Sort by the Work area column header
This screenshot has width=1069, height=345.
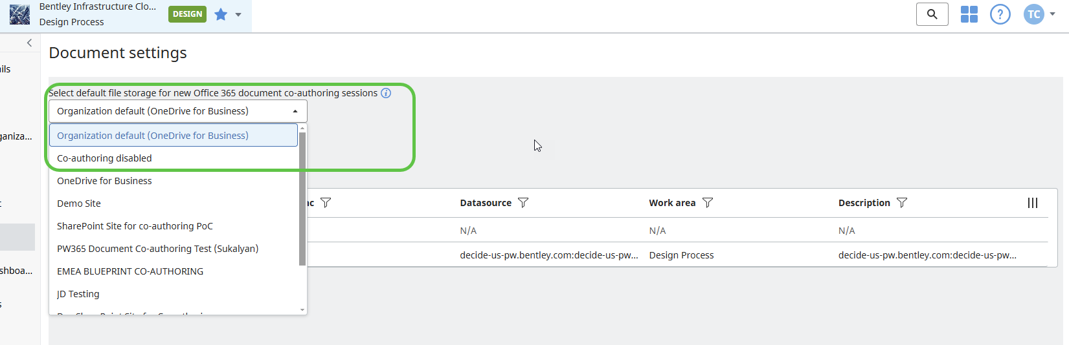[x=672, y=203]
